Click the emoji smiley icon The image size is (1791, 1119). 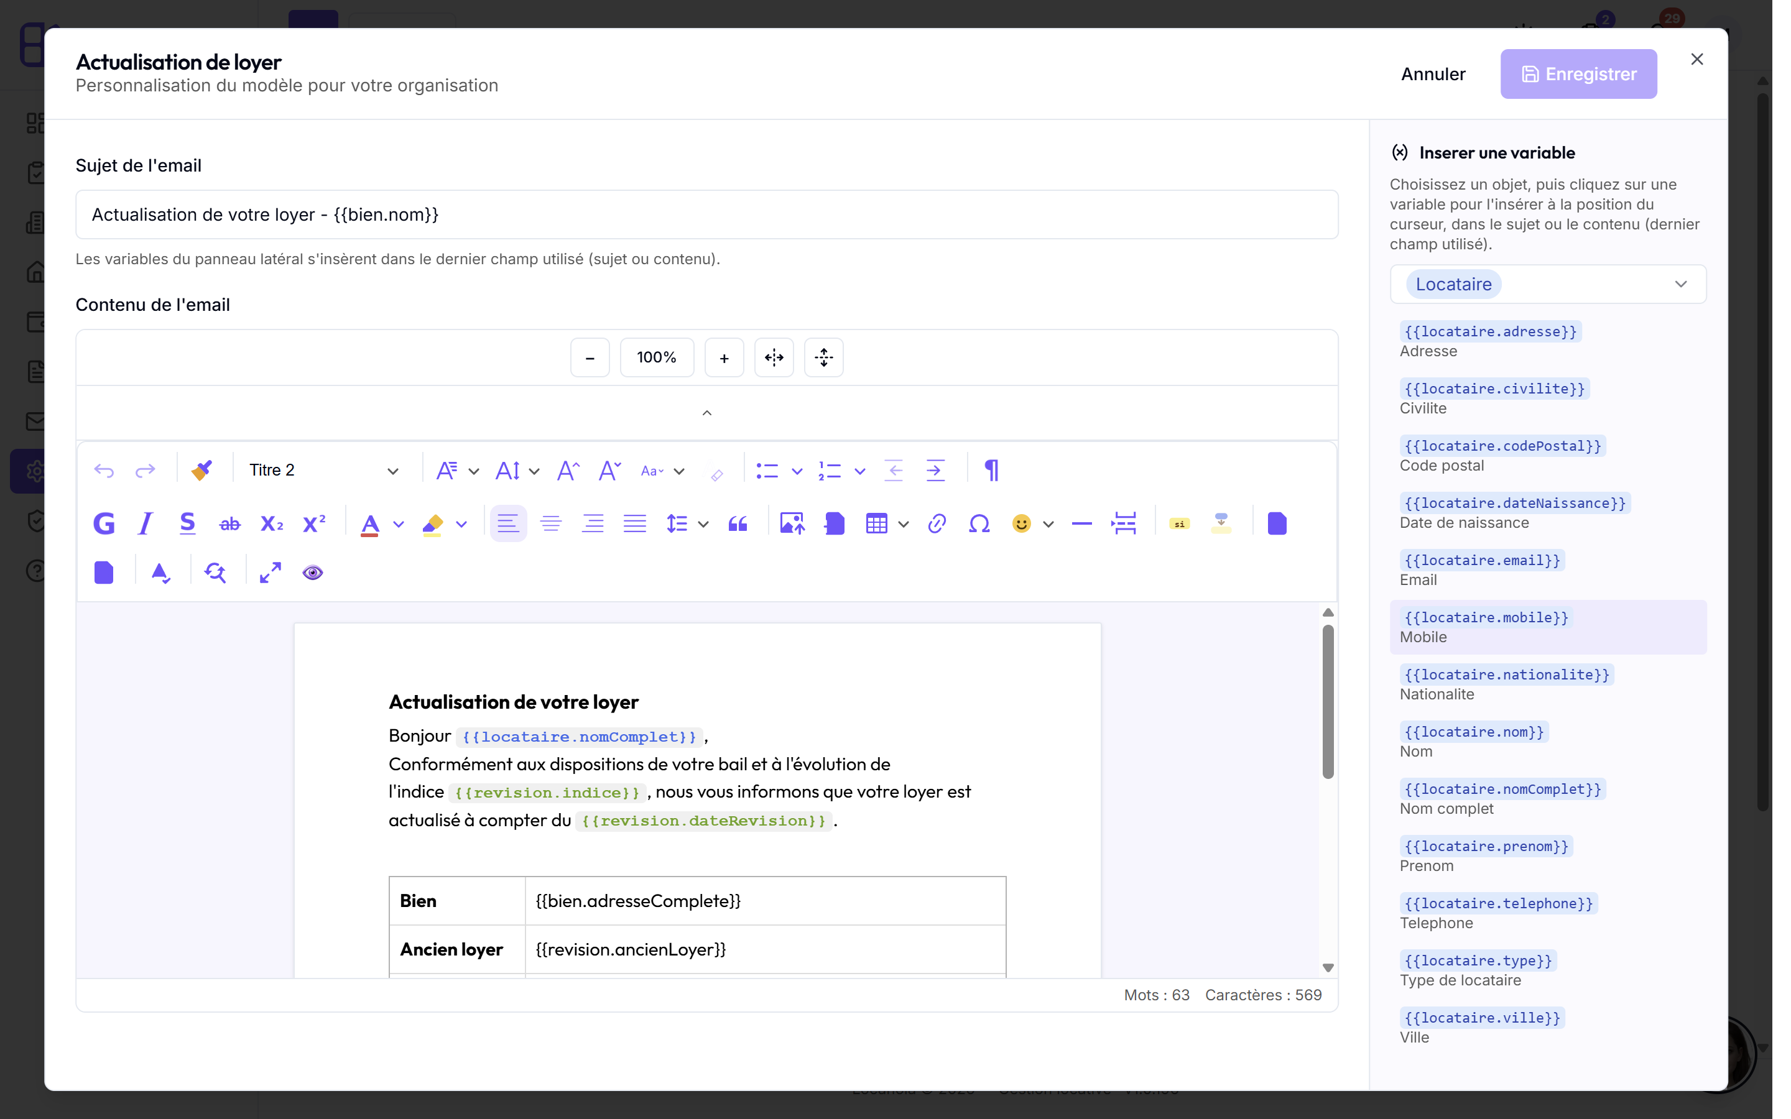(x=1021, y=524)
